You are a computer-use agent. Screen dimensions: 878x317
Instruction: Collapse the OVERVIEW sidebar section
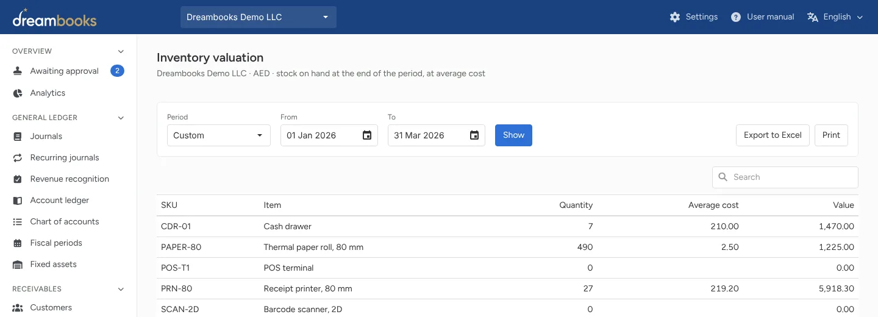(121, 51)
